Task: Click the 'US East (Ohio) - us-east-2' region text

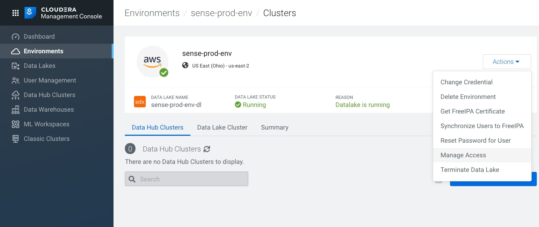Action: pos(220,66)
